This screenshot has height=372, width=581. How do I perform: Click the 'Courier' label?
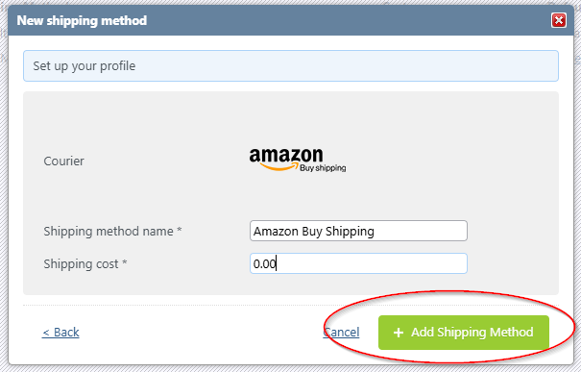[x=63, y=161]
